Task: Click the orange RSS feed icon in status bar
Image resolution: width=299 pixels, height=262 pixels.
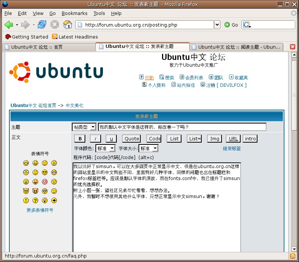Action: (293, 256)
